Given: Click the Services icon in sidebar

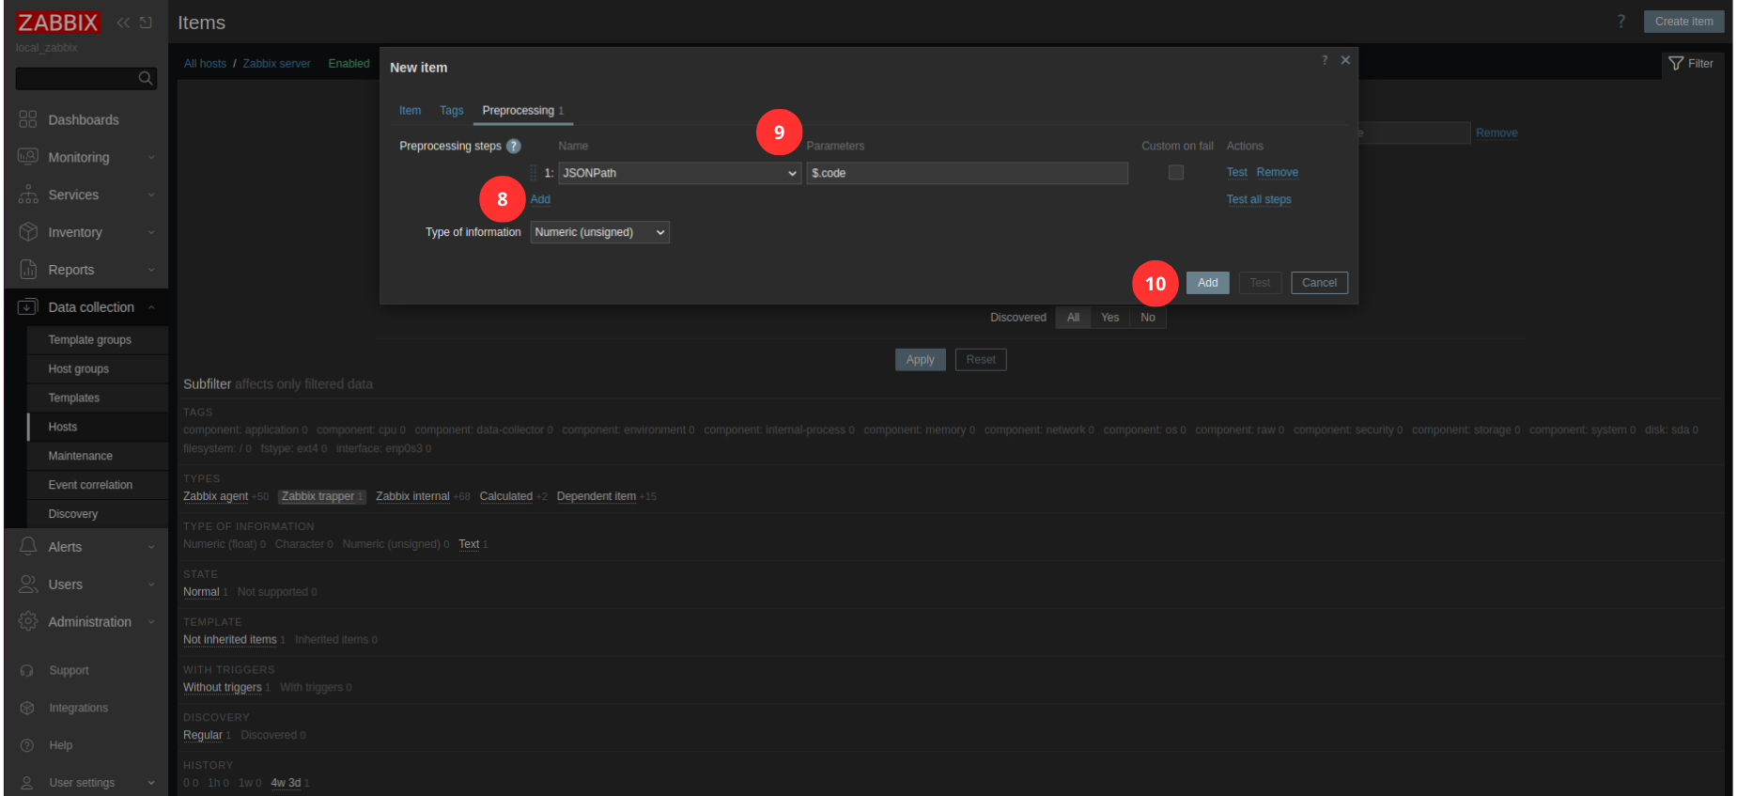Looking at the screenshot, I should [x=28, y=195].
